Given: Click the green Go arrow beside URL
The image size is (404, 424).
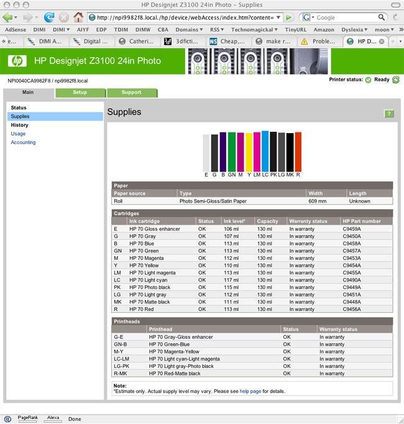Looking at the screenshot, I should pyautogui.click(x=289, y=17).
